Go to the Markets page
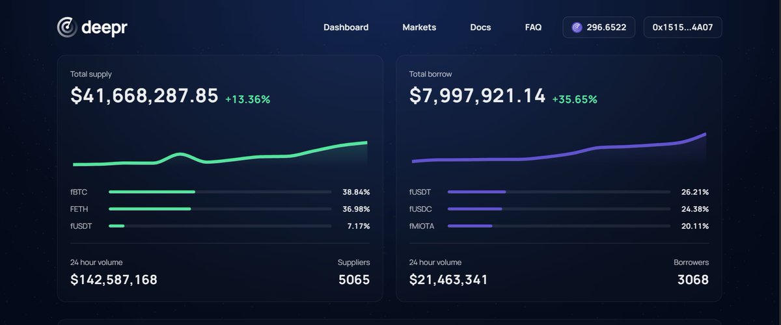This screenshot has height=325, width=781. point(419,27)
